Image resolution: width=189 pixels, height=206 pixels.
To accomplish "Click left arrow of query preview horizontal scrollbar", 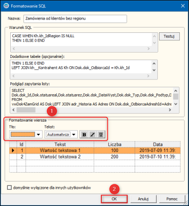I will (14, 110).
